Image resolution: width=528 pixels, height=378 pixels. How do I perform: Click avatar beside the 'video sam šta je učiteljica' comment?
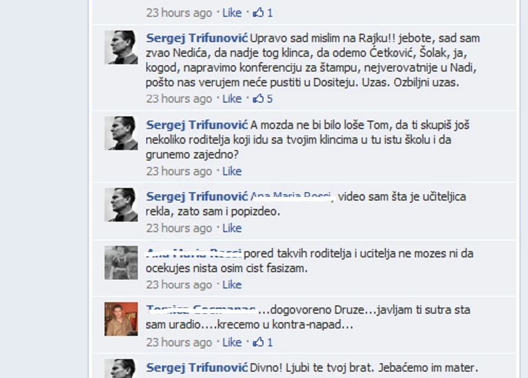tap(121, 205)
